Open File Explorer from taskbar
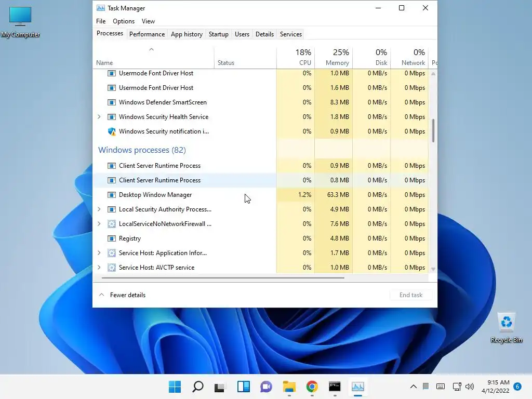The height and width of the screenshot is (399, 532). coord(289,387)
